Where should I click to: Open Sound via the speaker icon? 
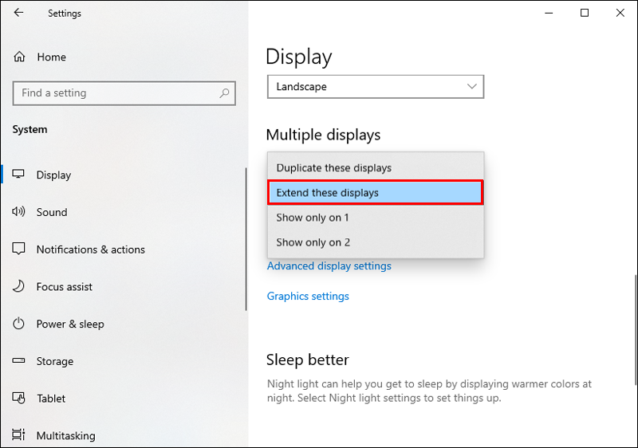pos(18,212)
